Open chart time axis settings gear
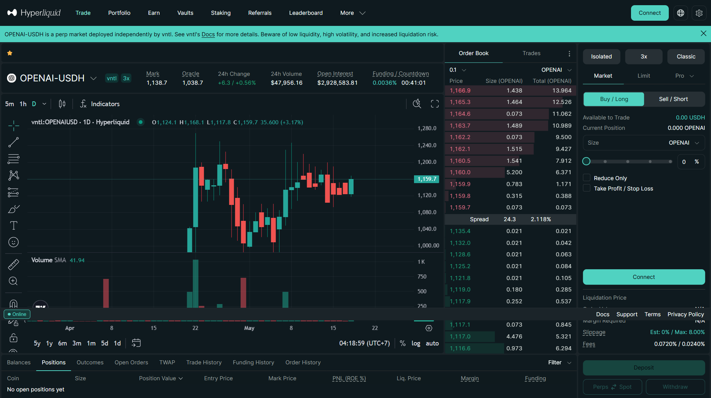The image size is (711, 398). (x=429, y=328)
